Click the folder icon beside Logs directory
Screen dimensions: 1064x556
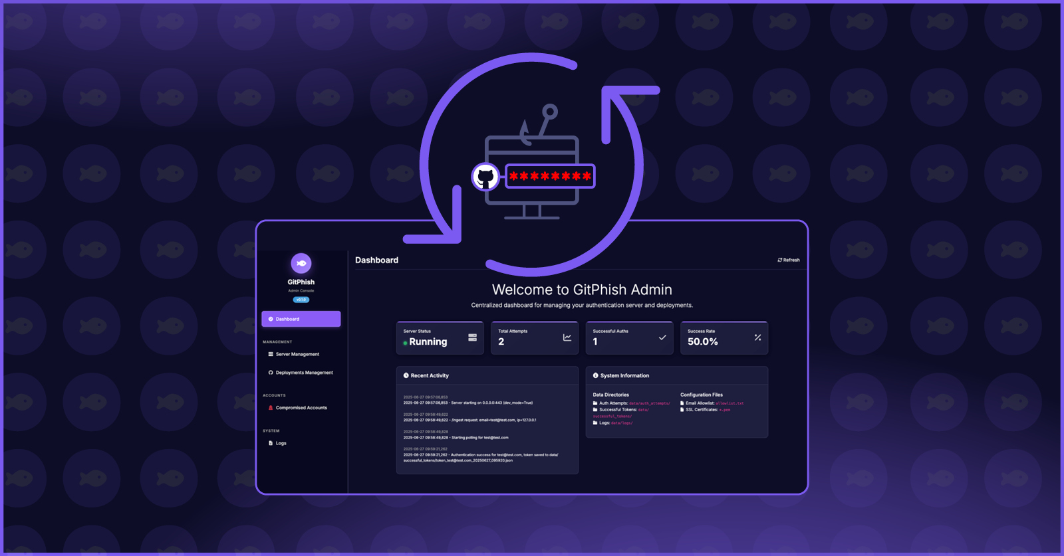coord(595,422)
